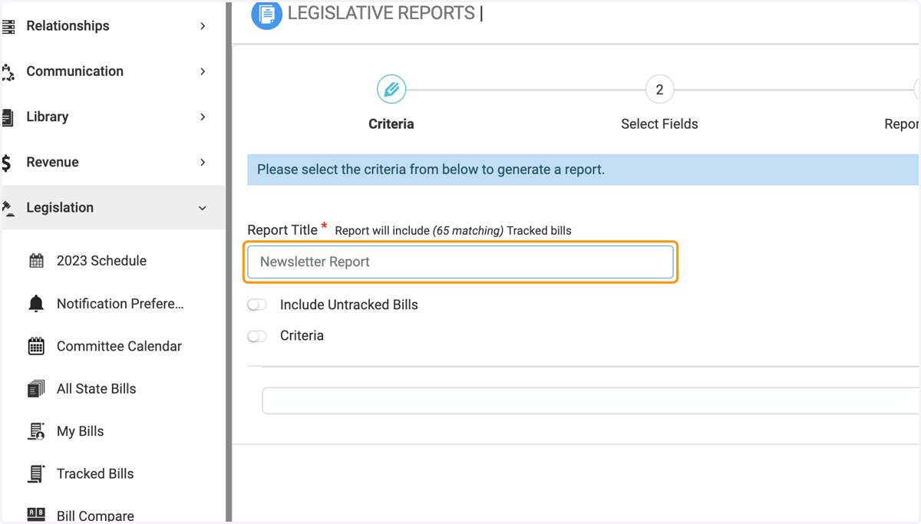Focus the Report Title input field
Viewport: 921px width, 524px height.
tap(460, 262)
